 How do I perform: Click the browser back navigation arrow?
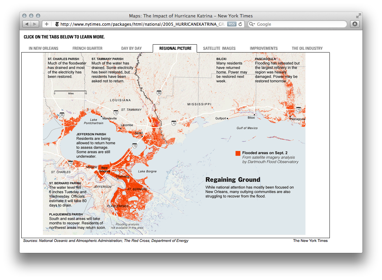pyautogui.click(x=26, y=24)
